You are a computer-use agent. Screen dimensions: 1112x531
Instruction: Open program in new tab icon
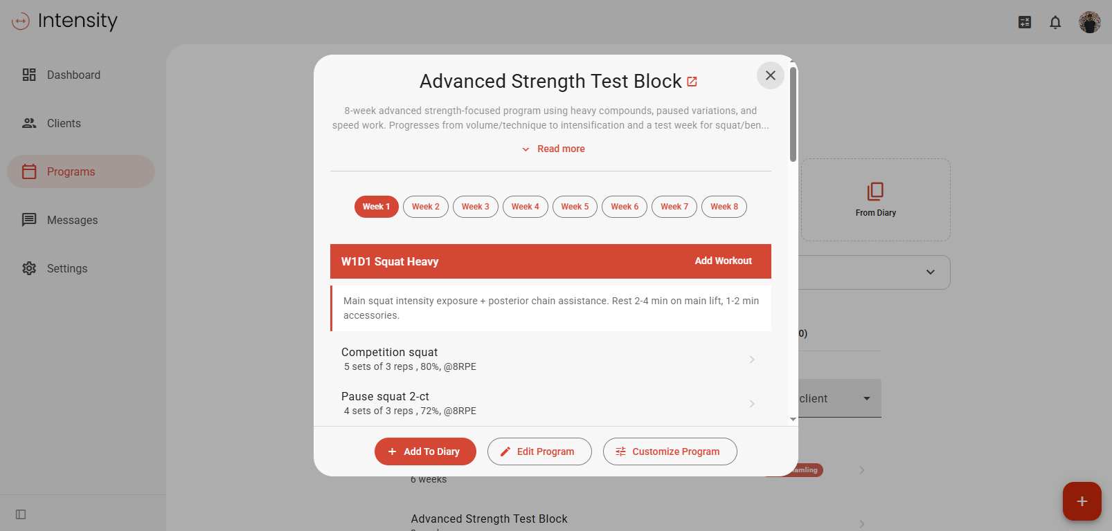pos(692,82)
